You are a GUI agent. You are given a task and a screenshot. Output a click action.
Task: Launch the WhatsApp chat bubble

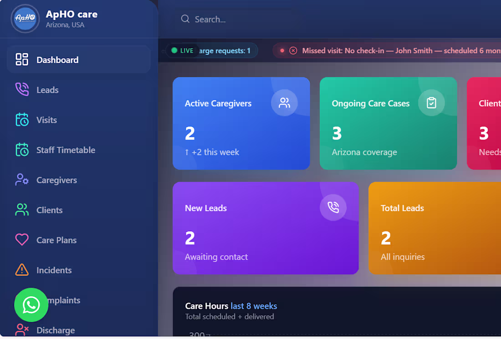[x=31, y=305]
